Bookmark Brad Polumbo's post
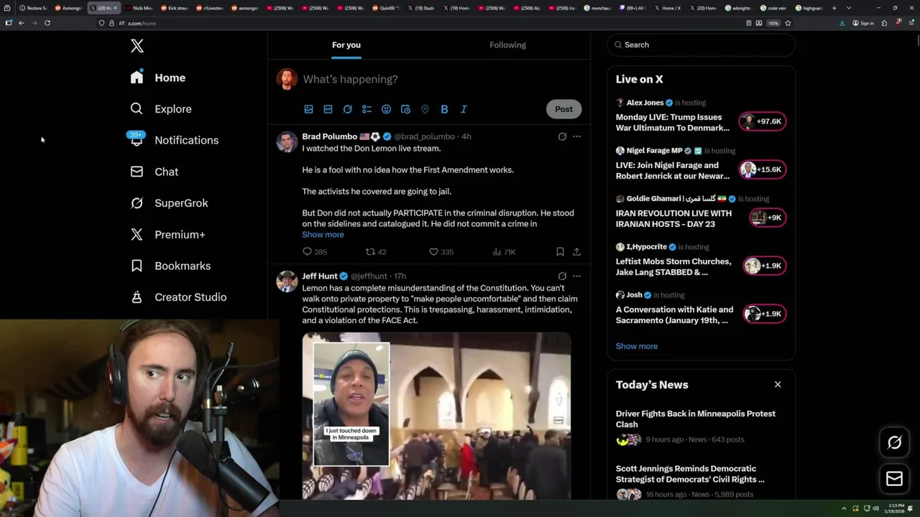This screenshot has height=517, width=920. (x=560, y=252)
